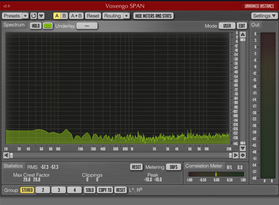This screenshot has height=205, width=279.
Task: Open the Settings menu
Action: 264,16
